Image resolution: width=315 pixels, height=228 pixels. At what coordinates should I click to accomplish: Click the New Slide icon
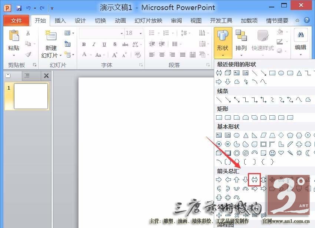click(51, 35)
